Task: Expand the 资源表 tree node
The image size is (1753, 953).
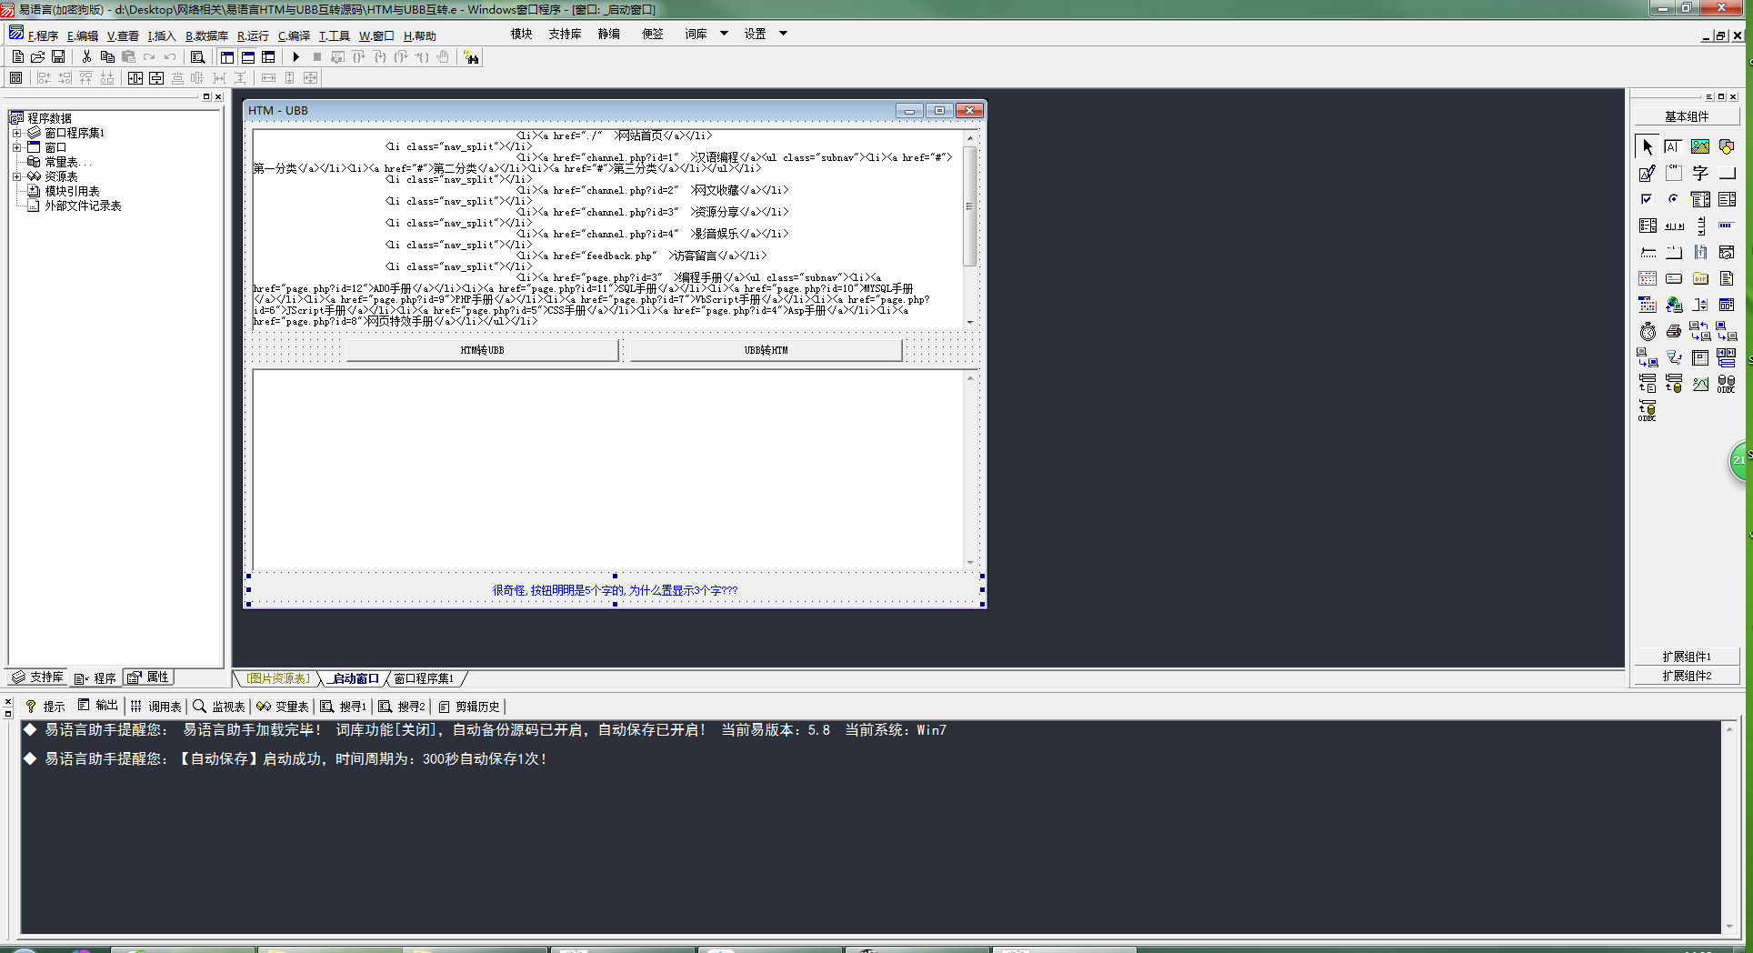Action: click(x=16, y=176)
